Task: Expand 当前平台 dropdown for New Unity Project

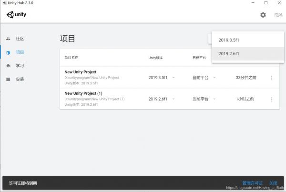Action: [214, 78]
